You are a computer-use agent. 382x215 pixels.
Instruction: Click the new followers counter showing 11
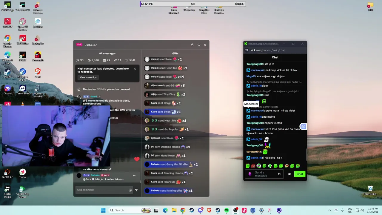(118, 60)
